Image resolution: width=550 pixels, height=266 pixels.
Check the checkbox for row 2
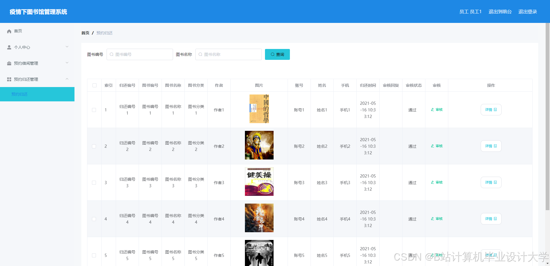click(x=94, y=146)
